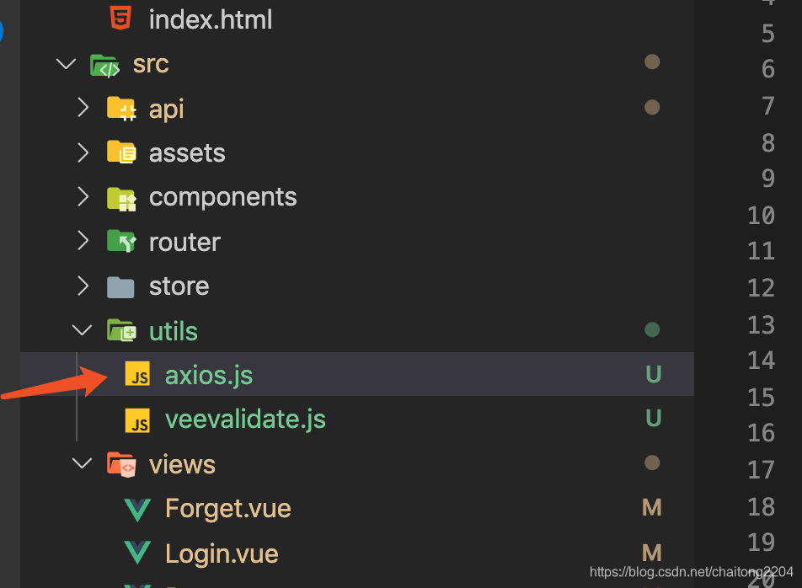Collapse the src folder

(66, 63)
